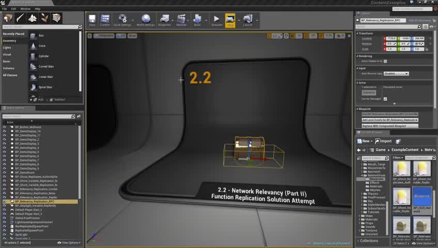Select Geometry Editing mode cube icon

[x=56, y=18]
